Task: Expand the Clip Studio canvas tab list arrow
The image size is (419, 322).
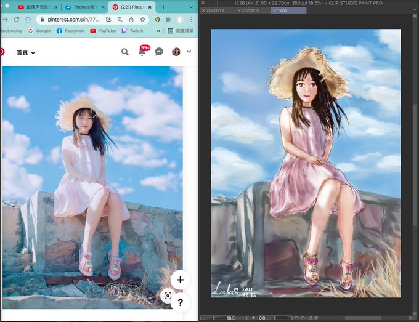Action: 415,10
